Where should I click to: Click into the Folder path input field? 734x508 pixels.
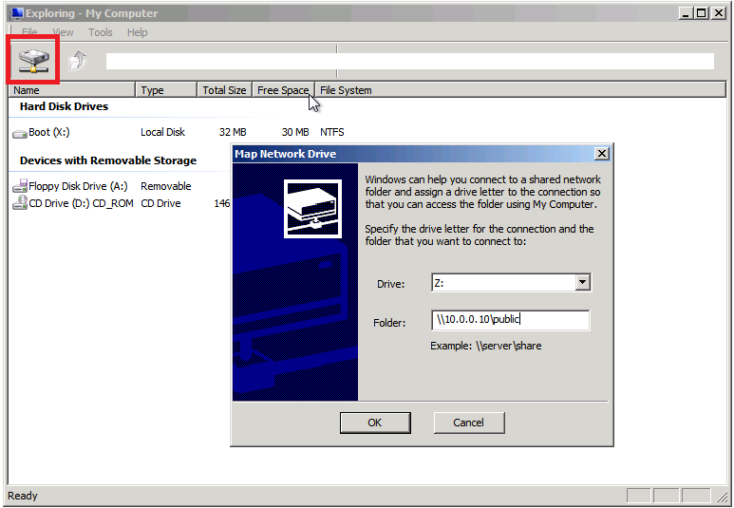510,320
